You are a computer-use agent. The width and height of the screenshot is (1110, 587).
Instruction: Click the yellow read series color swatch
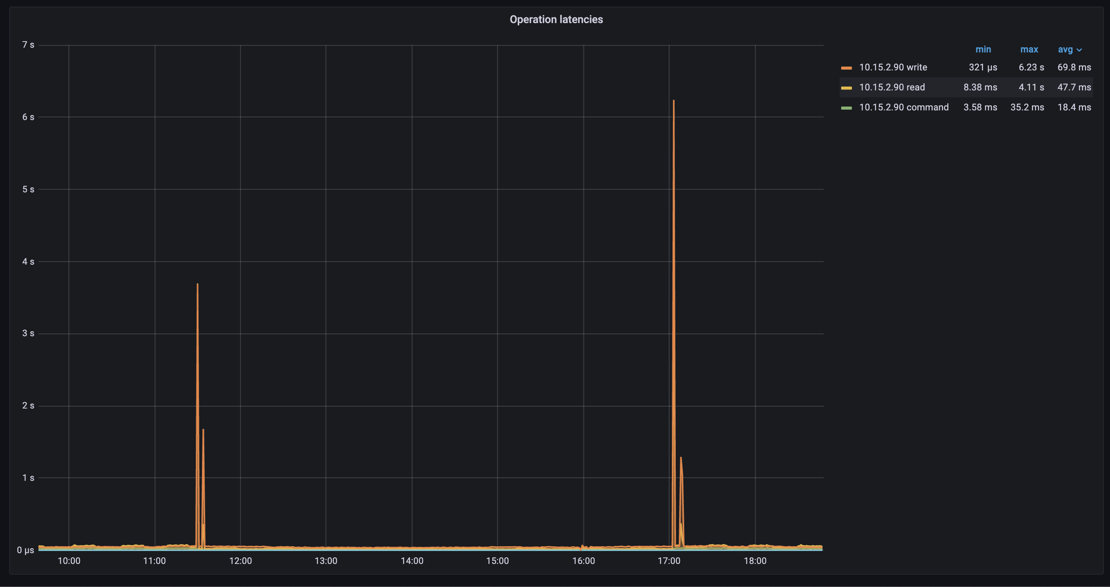846,88
